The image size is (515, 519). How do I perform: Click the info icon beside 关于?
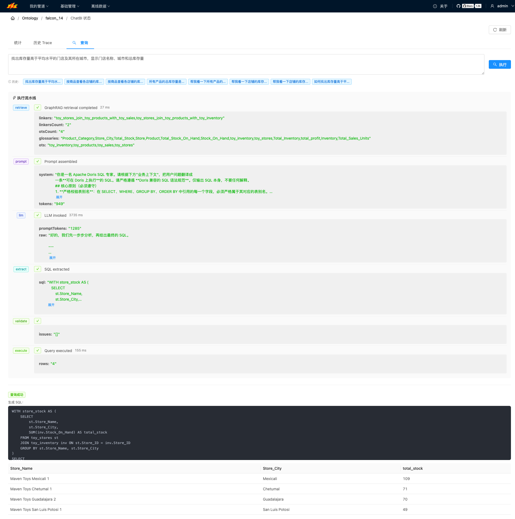tap(435, 6)
